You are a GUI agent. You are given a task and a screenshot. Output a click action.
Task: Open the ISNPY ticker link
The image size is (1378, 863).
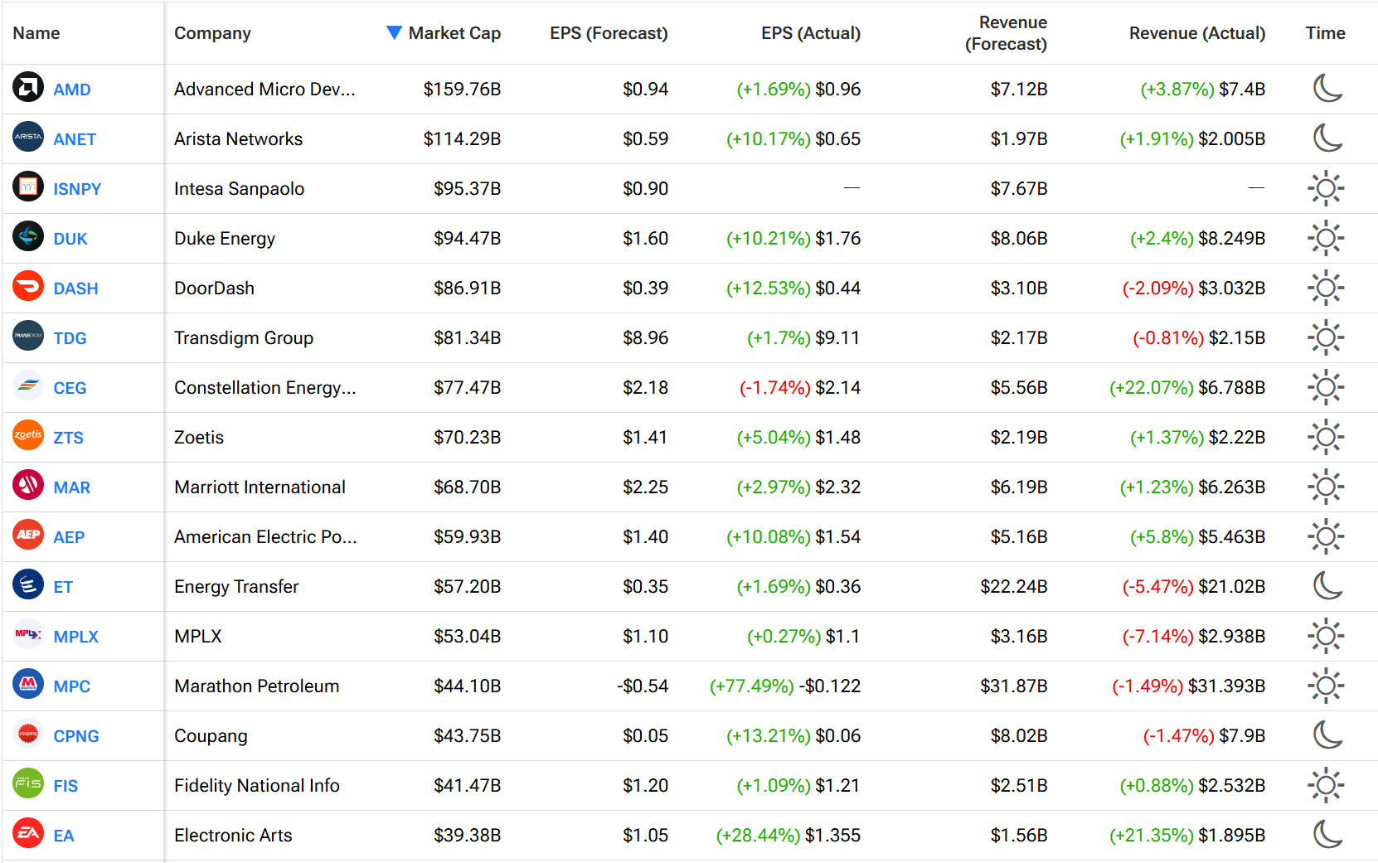tap(77, 189)
